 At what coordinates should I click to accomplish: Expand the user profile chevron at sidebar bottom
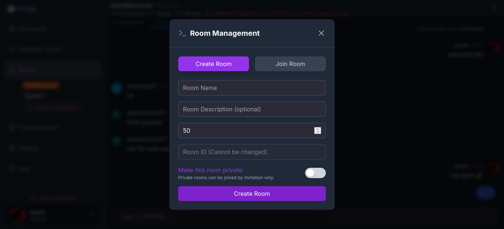[92, 214]
